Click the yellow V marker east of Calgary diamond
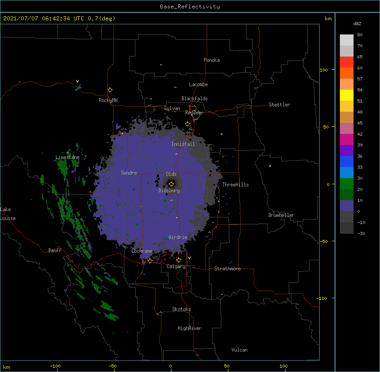The image size is (380, 372). coord(189,258)
